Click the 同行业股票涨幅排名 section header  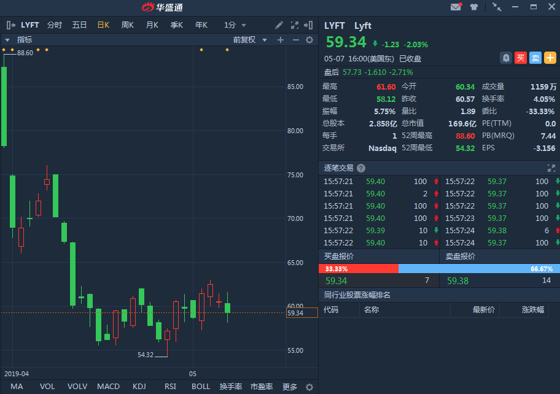coord(357,295)
